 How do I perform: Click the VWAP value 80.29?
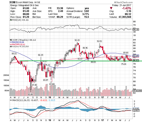click(60, 17)
